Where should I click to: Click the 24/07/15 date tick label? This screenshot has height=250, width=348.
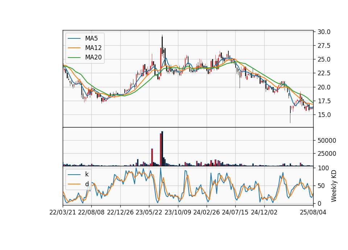click(x=235, y=212)
